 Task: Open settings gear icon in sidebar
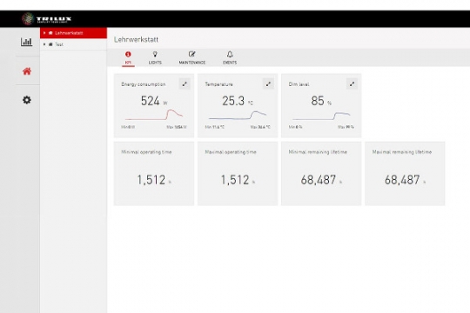click(x=27, y=100)
